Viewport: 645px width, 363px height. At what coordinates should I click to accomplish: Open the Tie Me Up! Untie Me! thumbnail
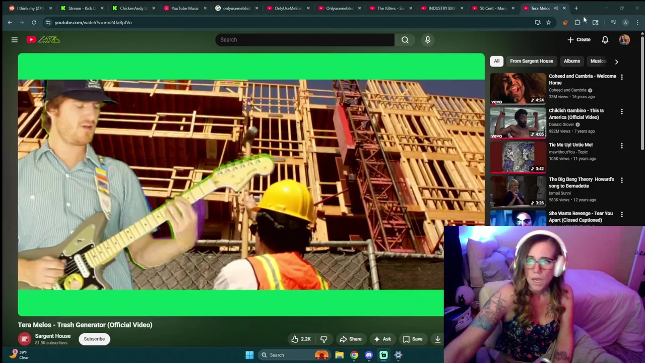point(518,157)
